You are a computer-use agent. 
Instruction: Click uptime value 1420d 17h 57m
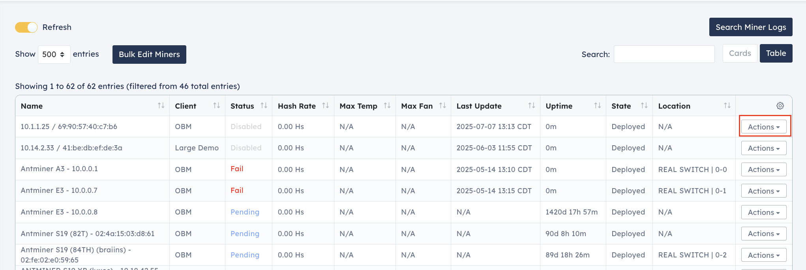[572, 212]
